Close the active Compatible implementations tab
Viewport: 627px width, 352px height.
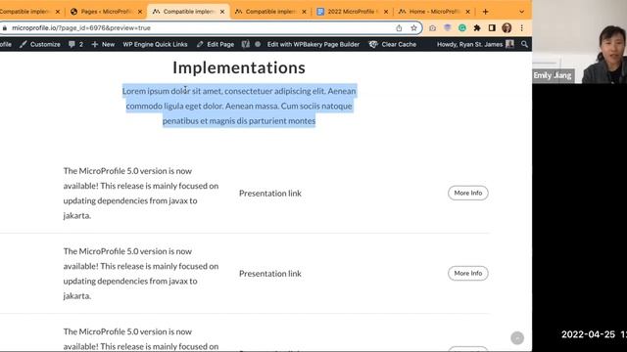coord(222,12)
